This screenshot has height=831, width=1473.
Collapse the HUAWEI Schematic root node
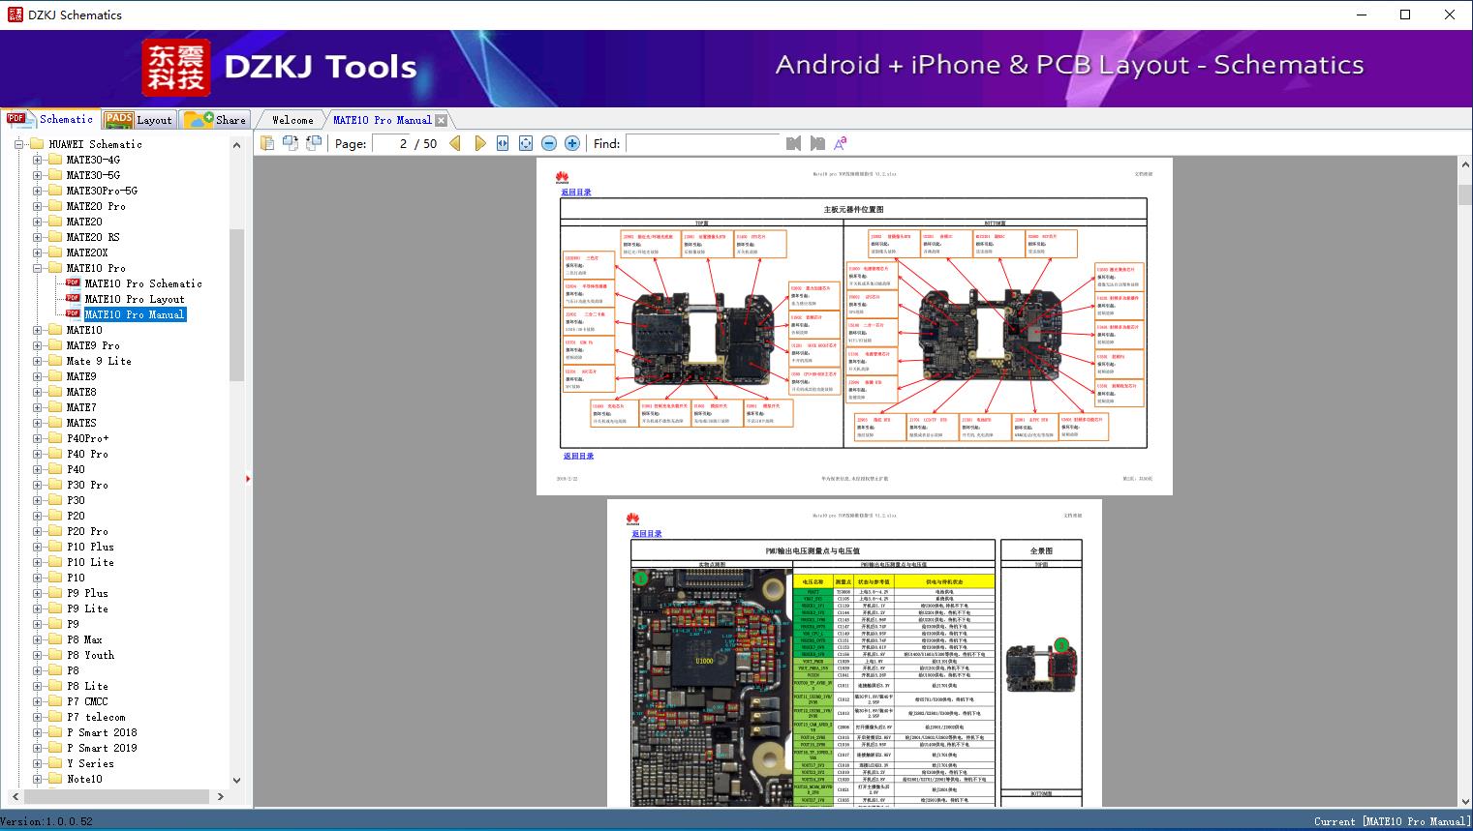[x=19, y=144]
